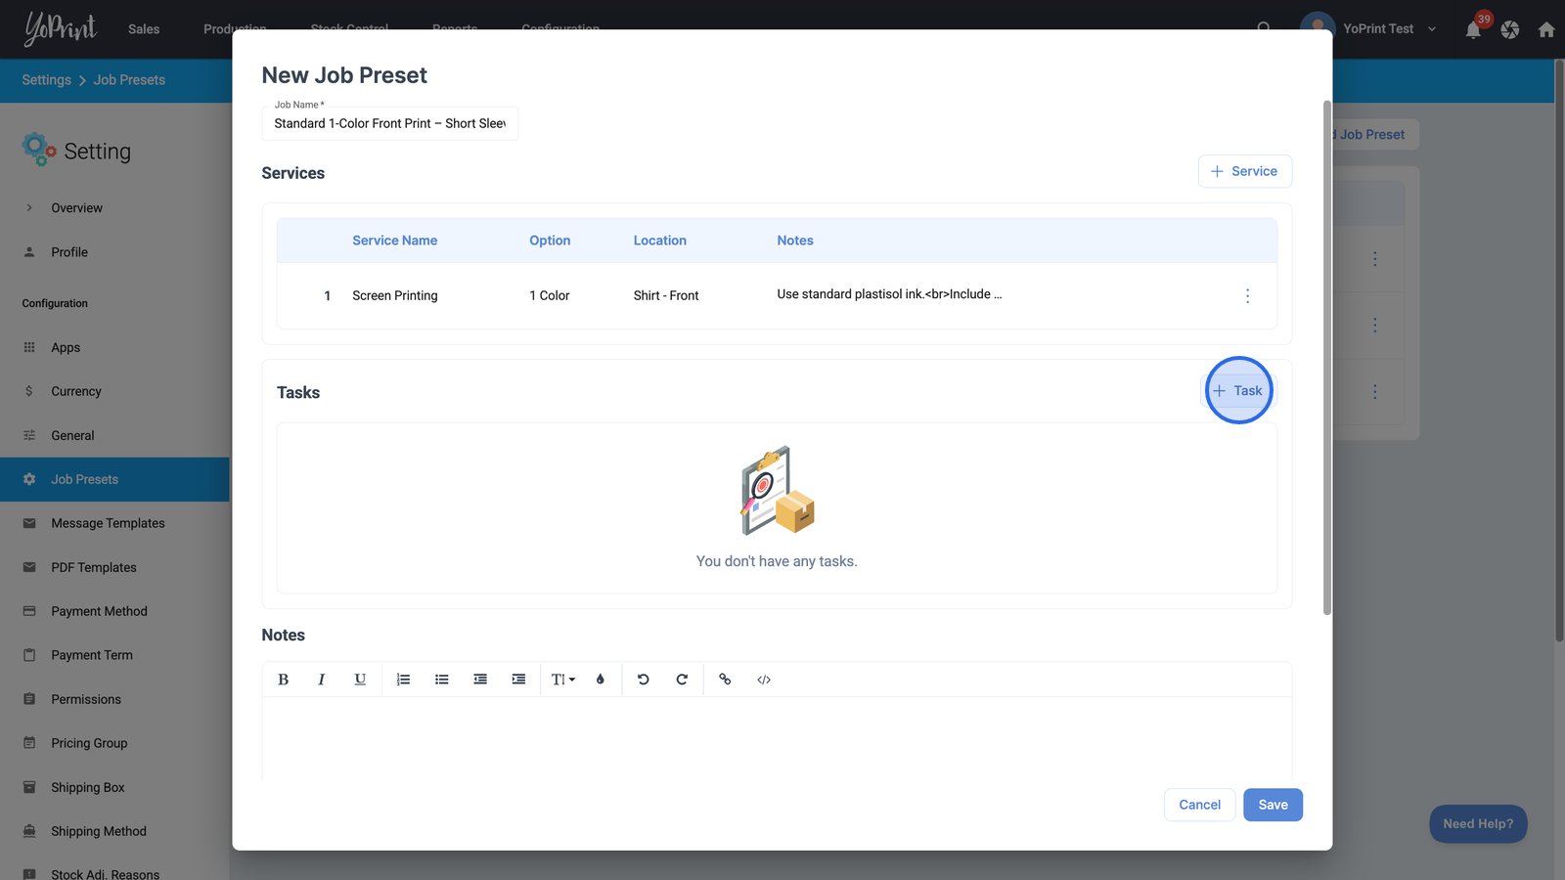Open Screen Printing row options menu
Viewport: 1565px width, 880px height.
pos(1247,295)
